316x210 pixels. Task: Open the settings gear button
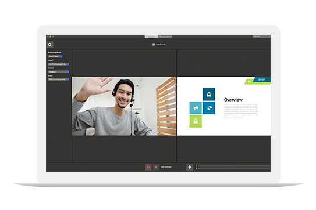point(50,45)
